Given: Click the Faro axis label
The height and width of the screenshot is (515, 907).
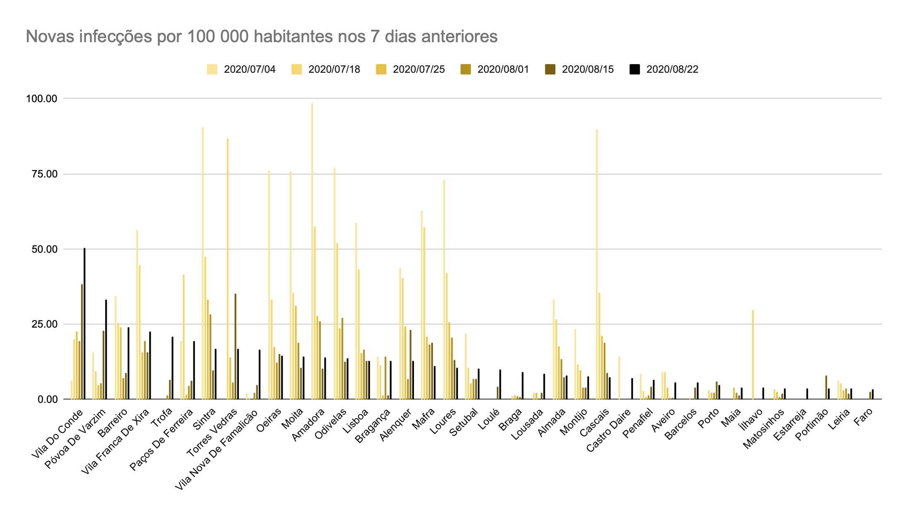Looking at the screenshot, I should pyautogui.click(x=864, y=417).
